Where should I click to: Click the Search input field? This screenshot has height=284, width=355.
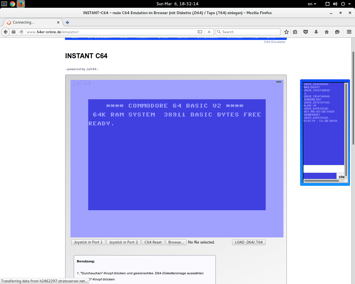point(248,32)
